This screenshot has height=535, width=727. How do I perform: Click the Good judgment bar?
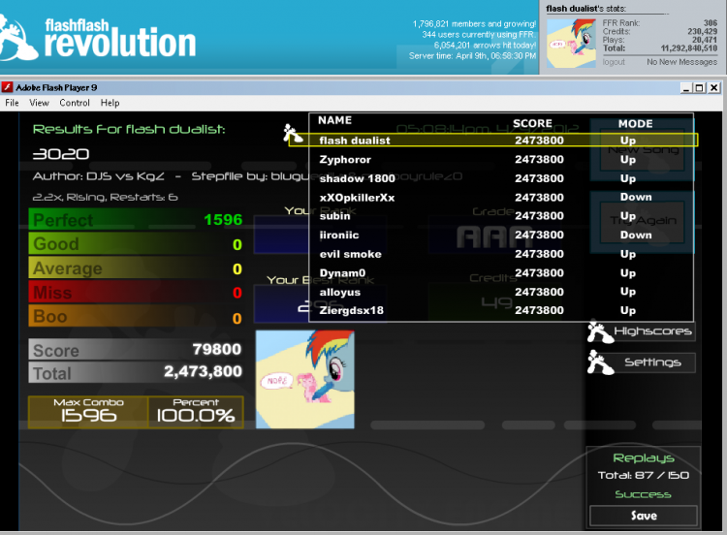click(137, 244)
